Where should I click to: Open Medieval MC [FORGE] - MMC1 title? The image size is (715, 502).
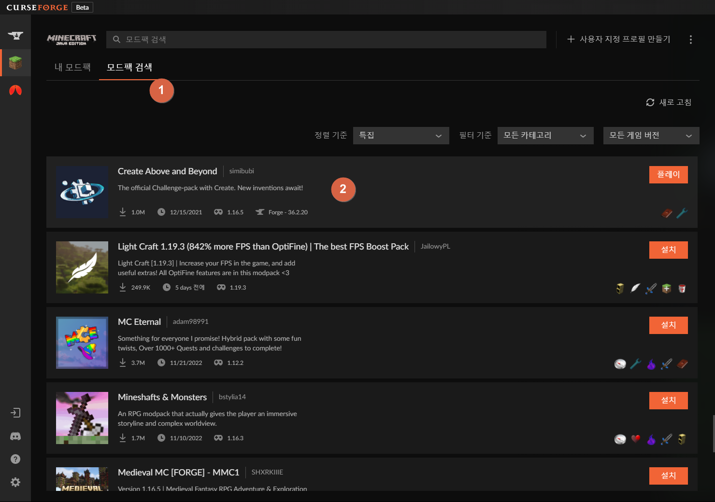click(x=179, y=473)
